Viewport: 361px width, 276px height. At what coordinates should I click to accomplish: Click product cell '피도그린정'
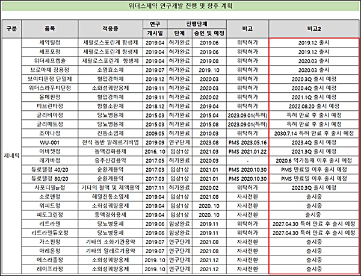click(50, 215)
